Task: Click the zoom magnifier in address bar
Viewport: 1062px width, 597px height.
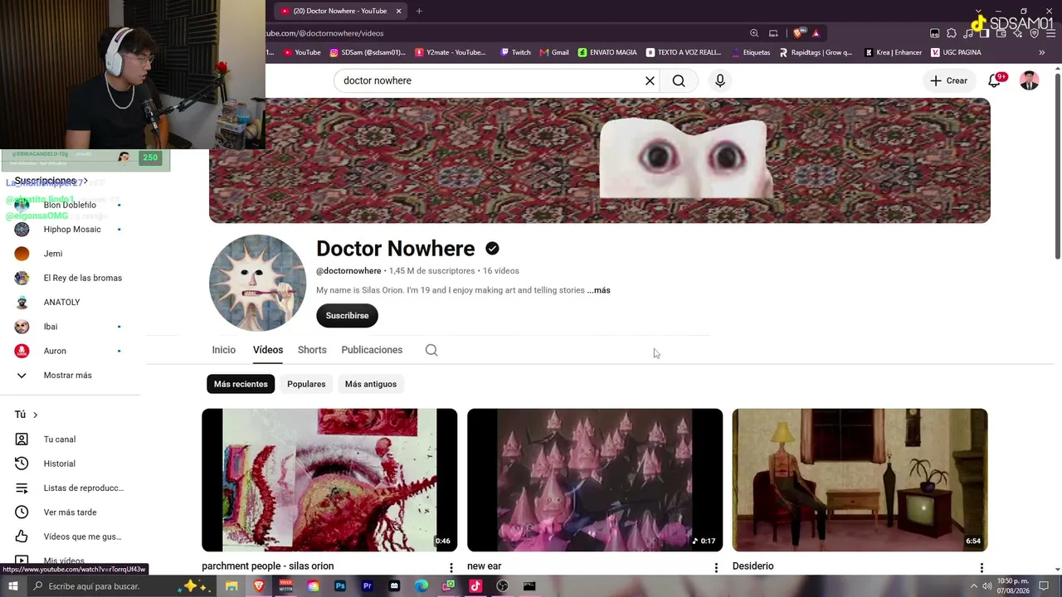Action: pyautogui.click(x=754, y=33)
